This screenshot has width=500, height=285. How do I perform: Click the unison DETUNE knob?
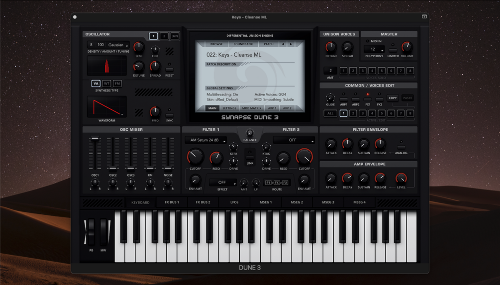331,47
